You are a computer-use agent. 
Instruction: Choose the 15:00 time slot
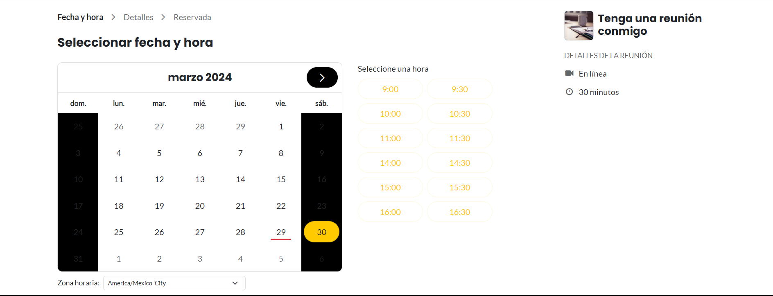390,188
